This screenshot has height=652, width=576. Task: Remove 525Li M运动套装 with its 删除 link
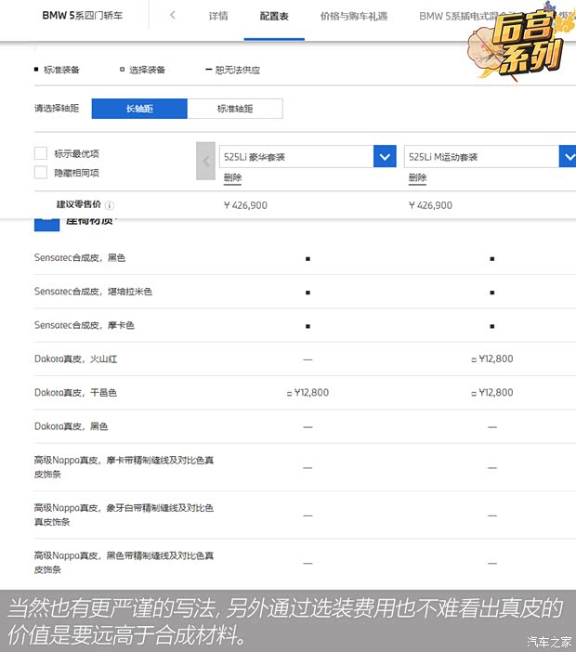(x=417, y=178)
